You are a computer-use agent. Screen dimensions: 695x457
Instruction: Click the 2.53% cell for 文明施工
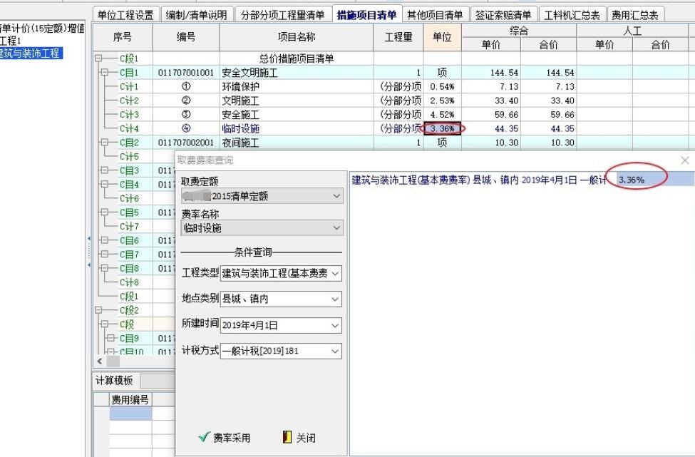click(443, 101)
